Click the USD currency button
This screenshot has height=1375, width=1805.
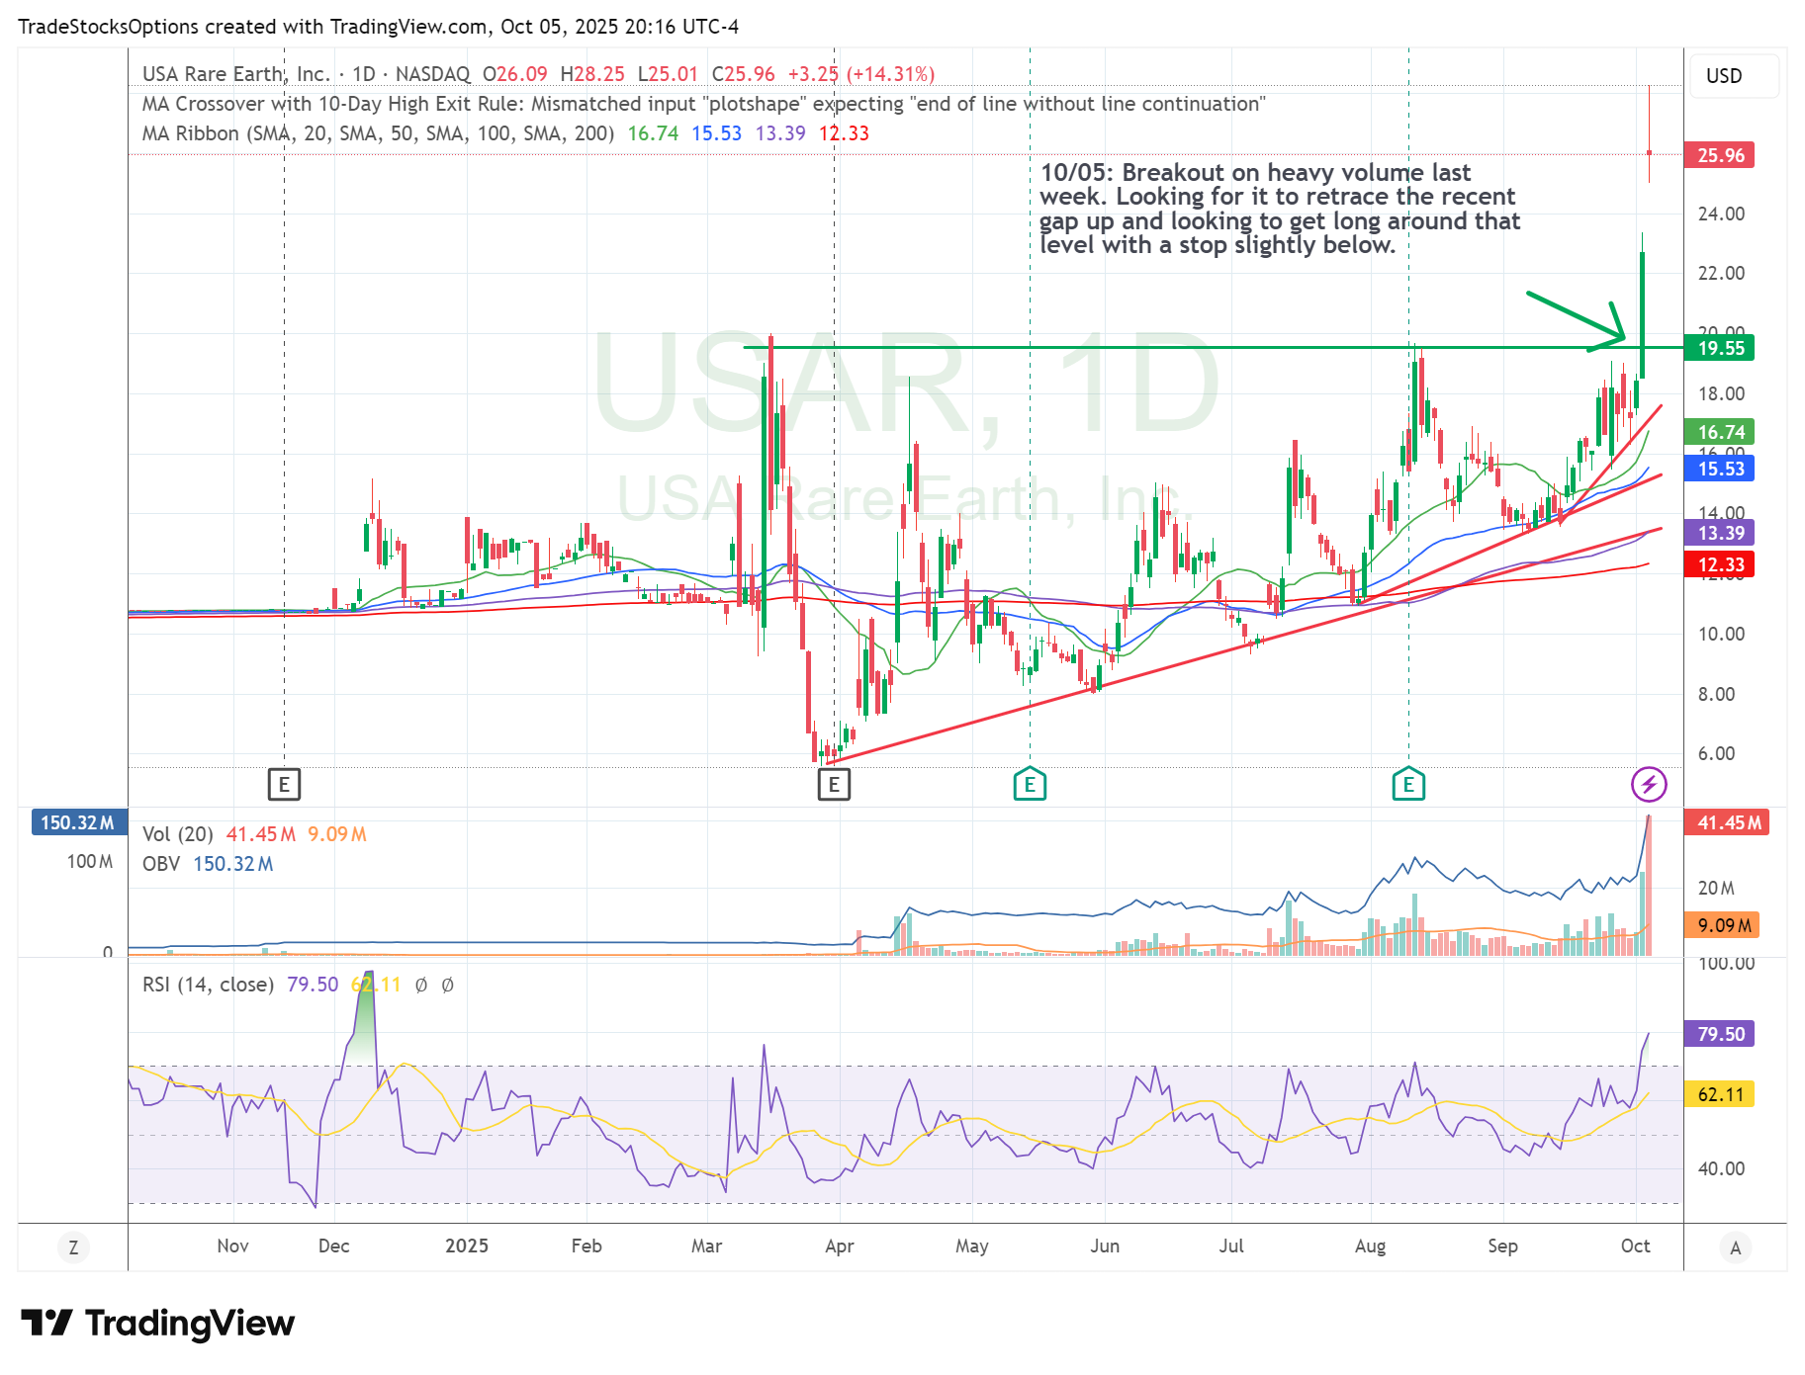tap(1734, 76)
